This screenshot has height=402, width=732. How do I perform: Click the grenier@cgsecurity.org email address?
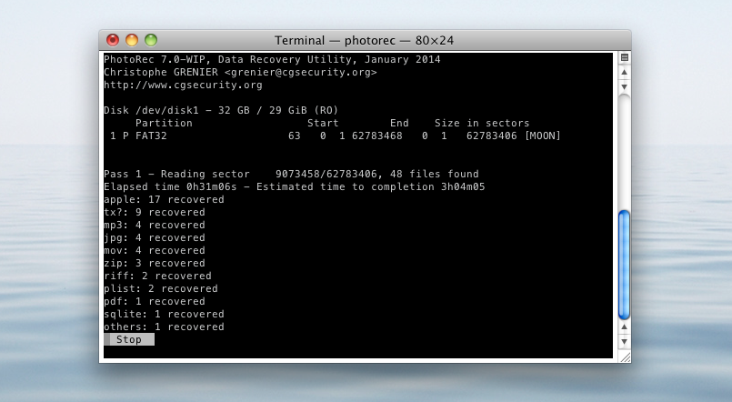[x=301, y=73]
